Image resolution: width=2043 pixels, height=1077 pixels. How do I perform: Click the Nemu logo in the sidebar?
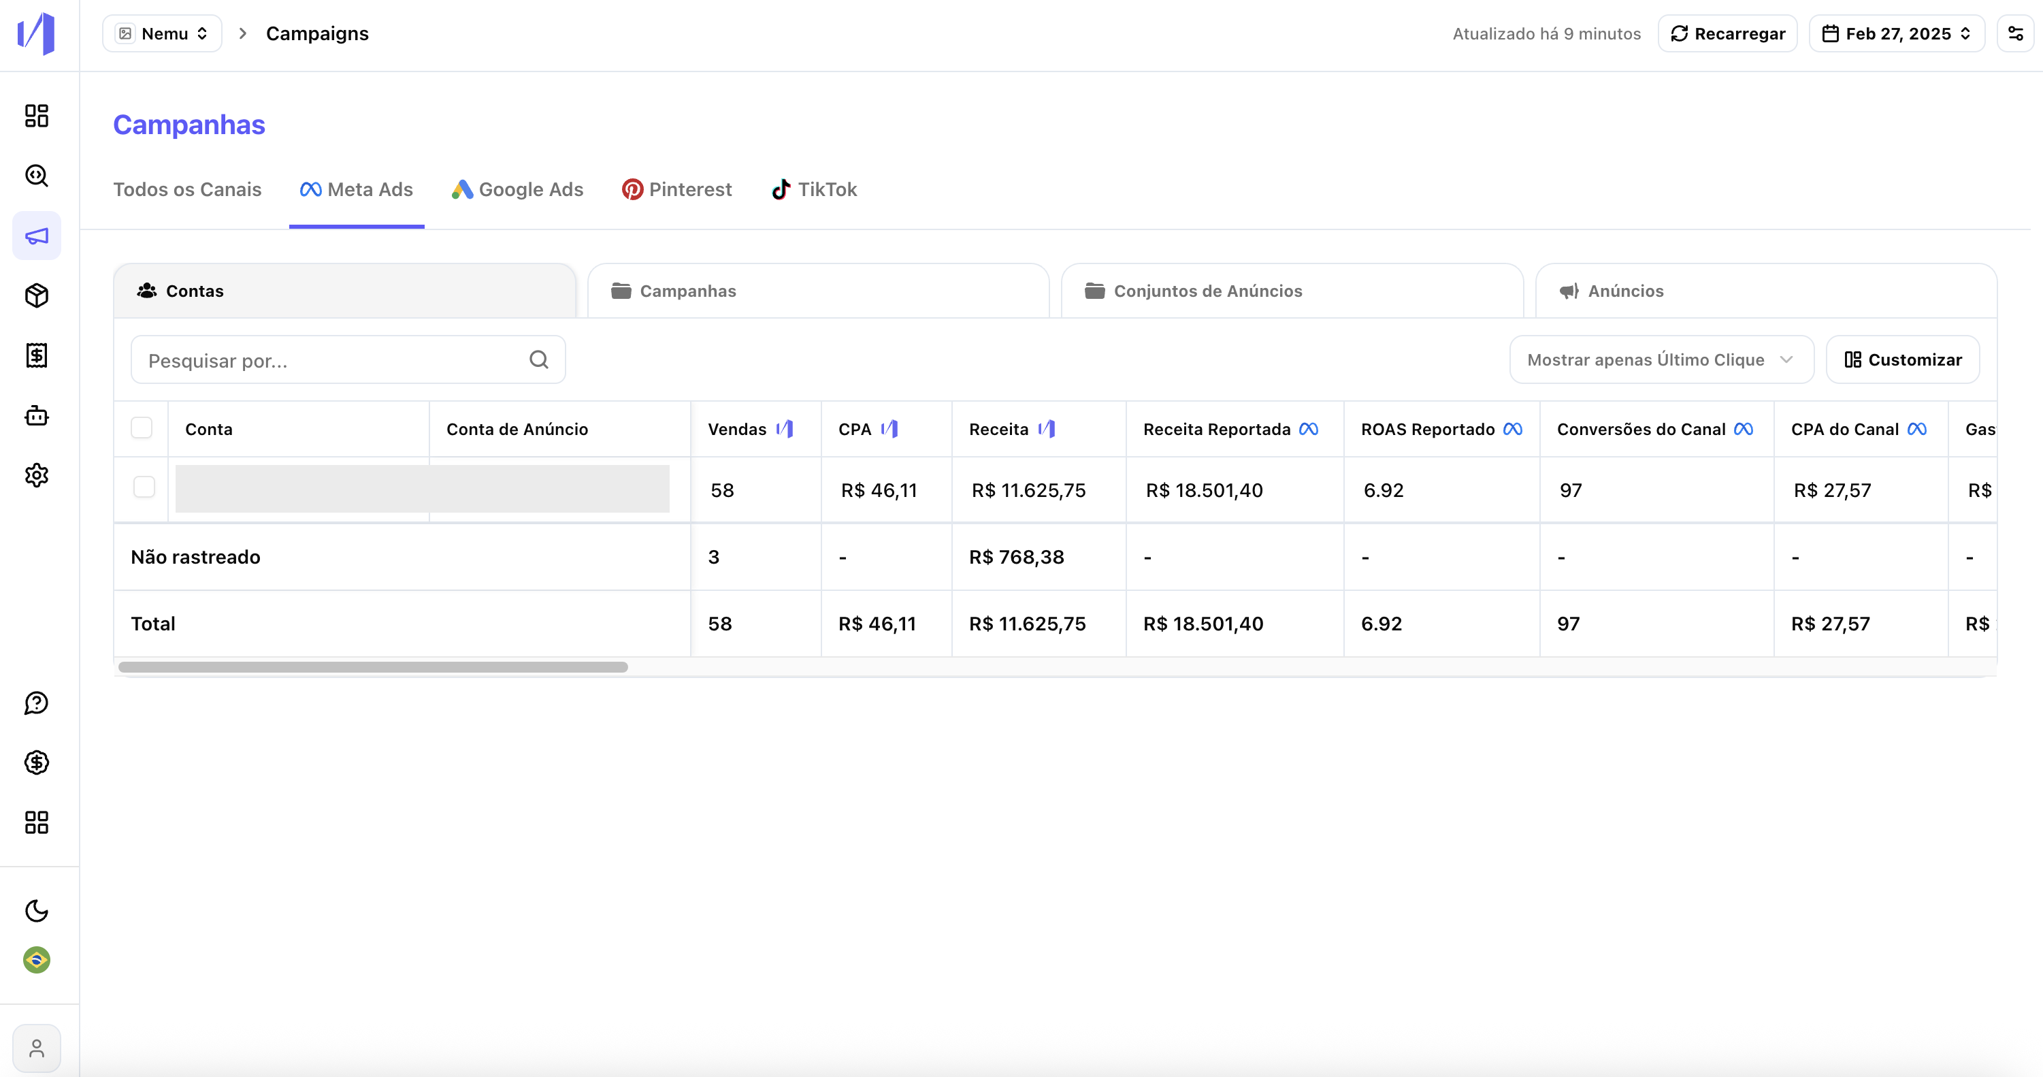[x=37, y=33]
